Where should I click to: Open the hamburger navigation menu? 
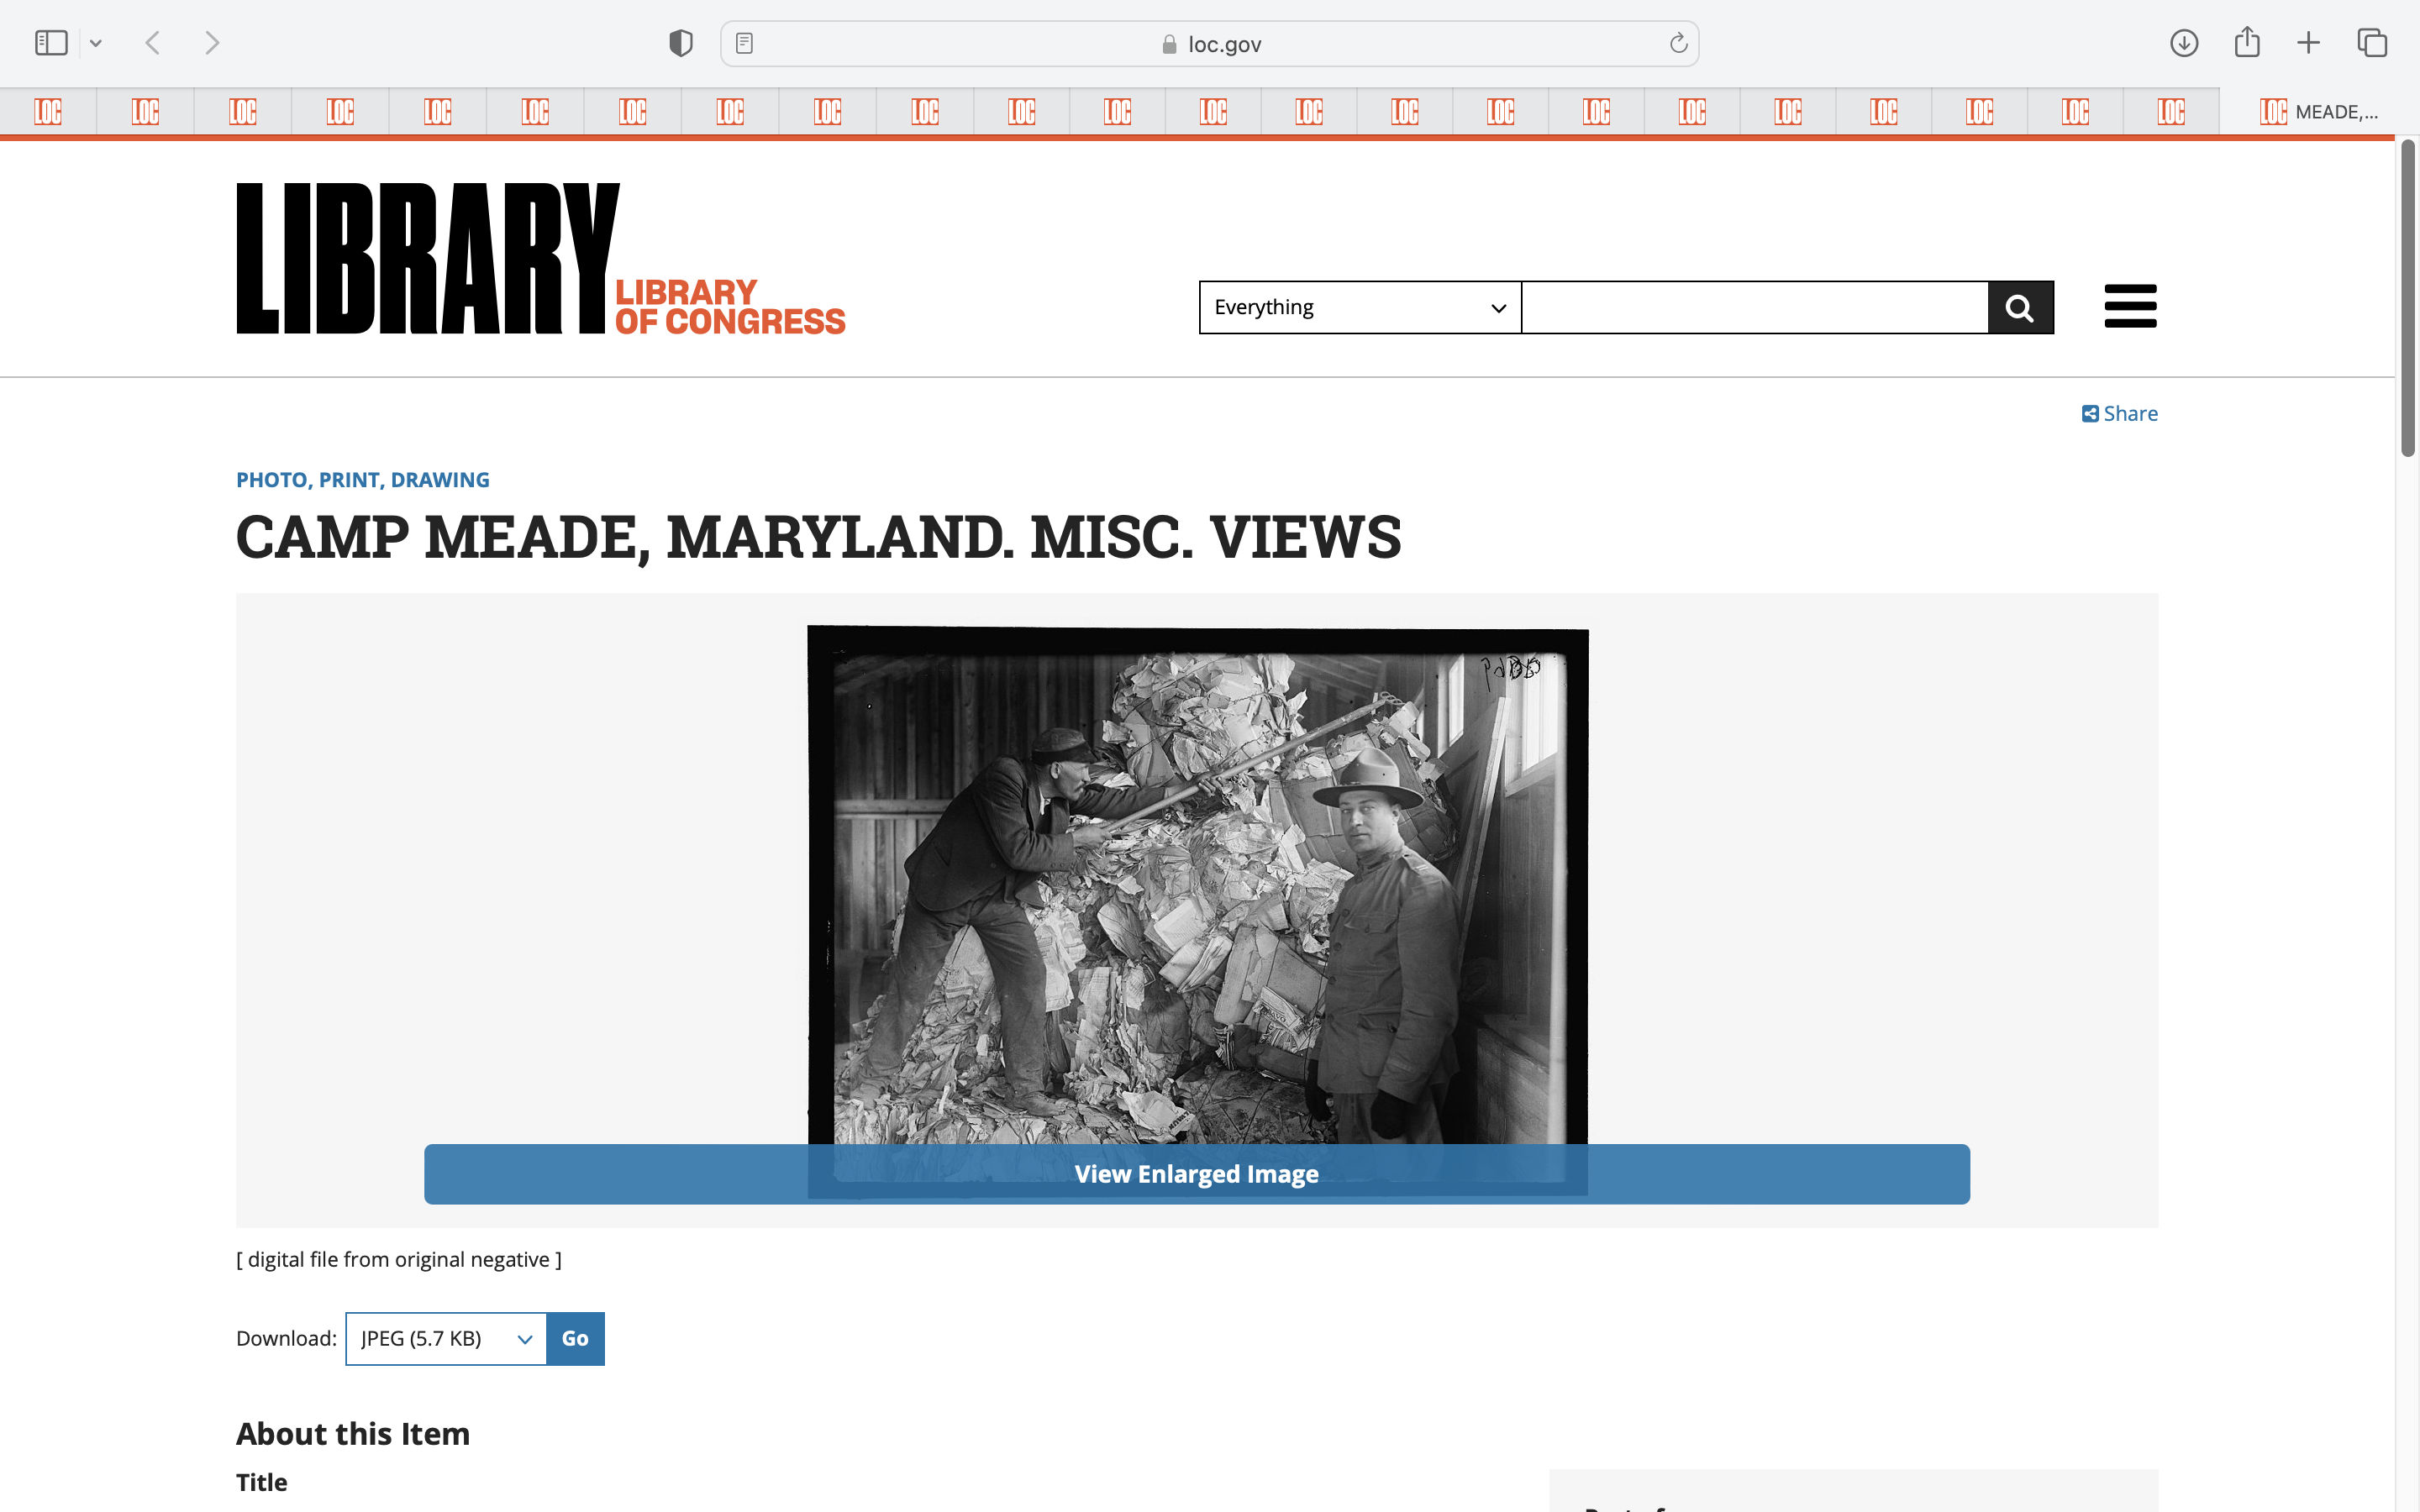(x=2130, y=306)
